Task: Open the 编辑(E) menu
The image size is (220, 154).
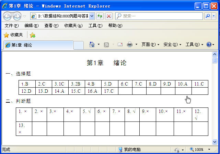Action: [32, 26]
